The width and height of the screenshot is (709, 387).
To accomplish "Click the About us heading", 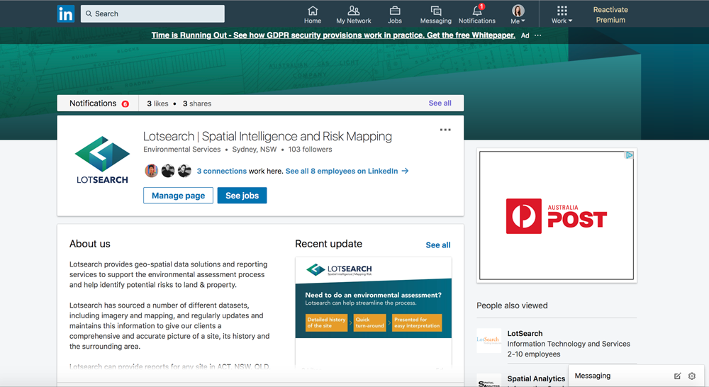I will pos(89,244).
